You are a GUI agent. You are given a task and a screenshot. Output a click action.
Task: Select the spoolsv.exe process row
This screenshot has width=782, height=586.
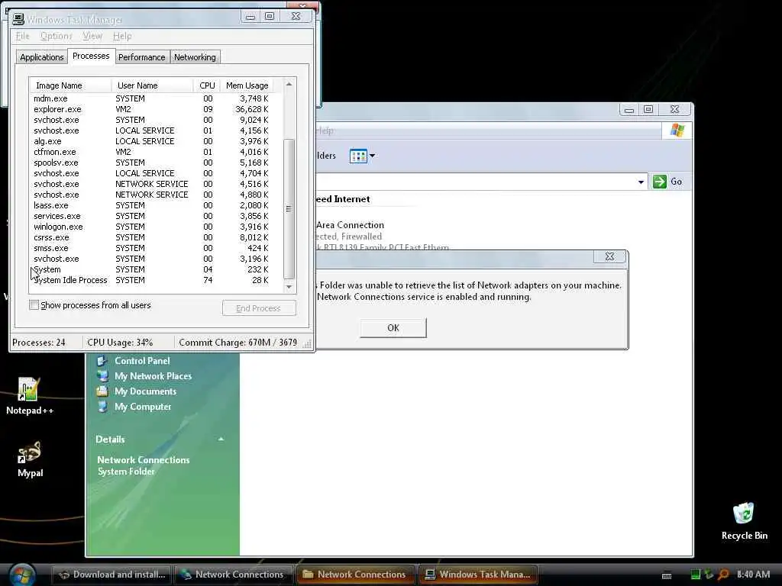(x=152, y=163)
